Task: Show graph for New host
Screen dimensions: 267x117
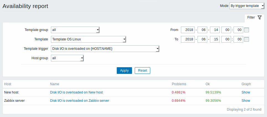Action: [x=246, y=92]
